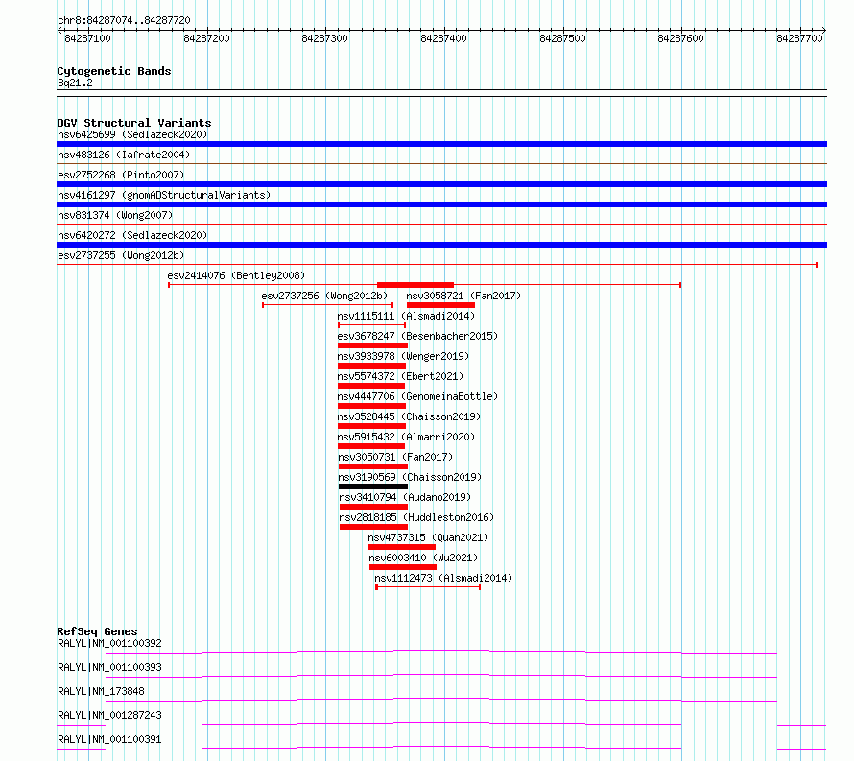The width and height of the screenshot is (854, 761).
Task: Open nsv4161297 (gnomADStructuralVariants) label
Action: [164, 195]
